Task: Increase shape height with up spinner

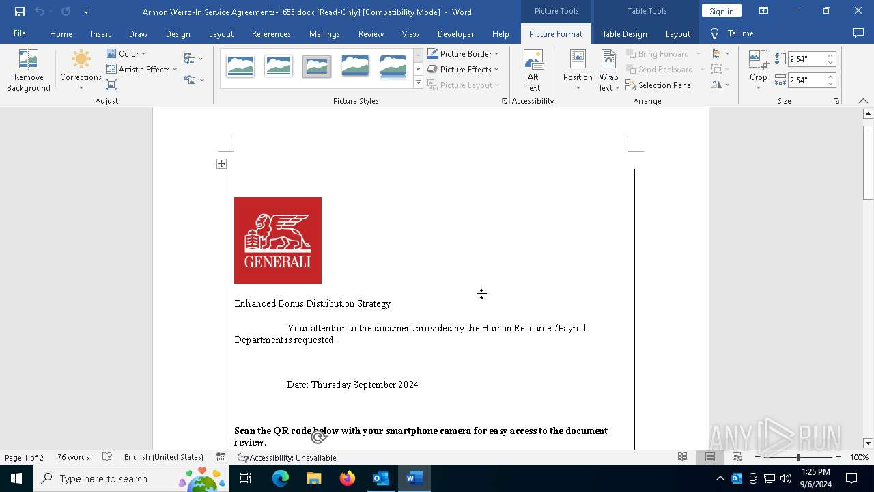Action: [x=830, y=56]
